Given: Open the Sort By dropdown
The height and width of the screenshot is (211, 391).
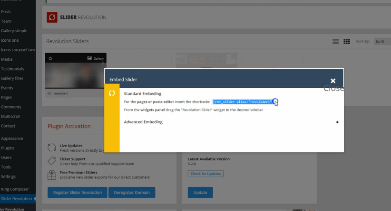Looking at the screenshot, I should tap(381, 42).
